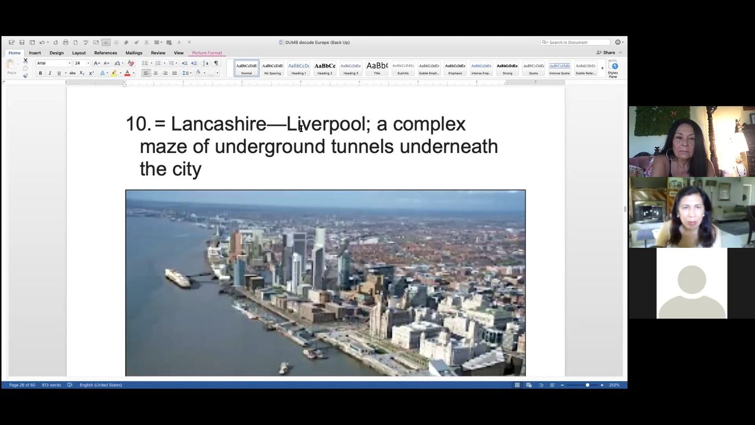755x425 pixels.
Task: Click the Sort icon in ribbon
Action: (x=205, y=63)
